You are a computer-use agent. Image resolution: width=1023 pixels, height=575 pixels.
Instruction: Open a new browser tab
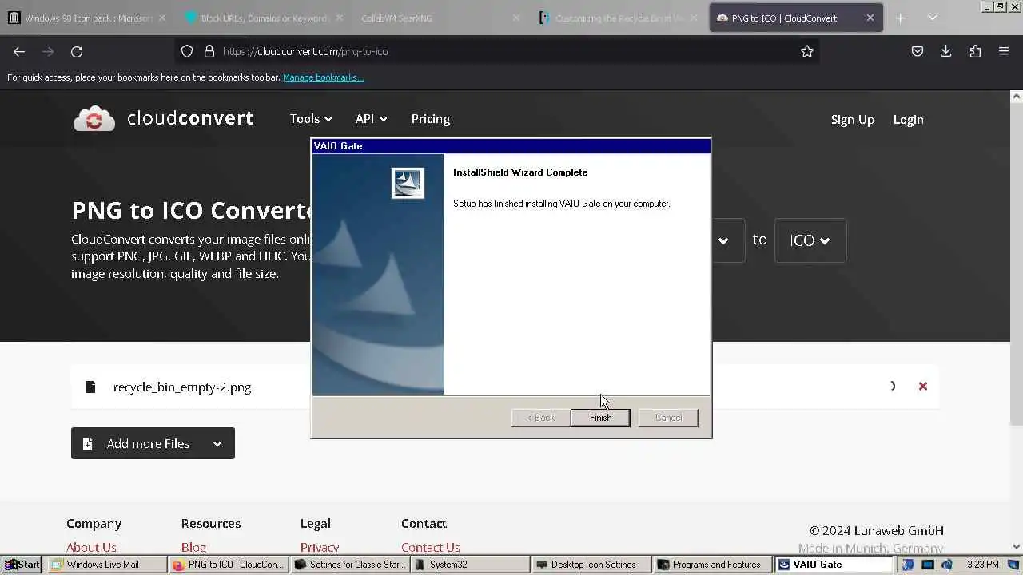pos(900,18)
